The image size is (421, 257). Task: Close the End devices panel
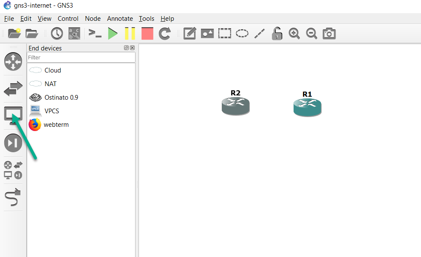[133, 47]
